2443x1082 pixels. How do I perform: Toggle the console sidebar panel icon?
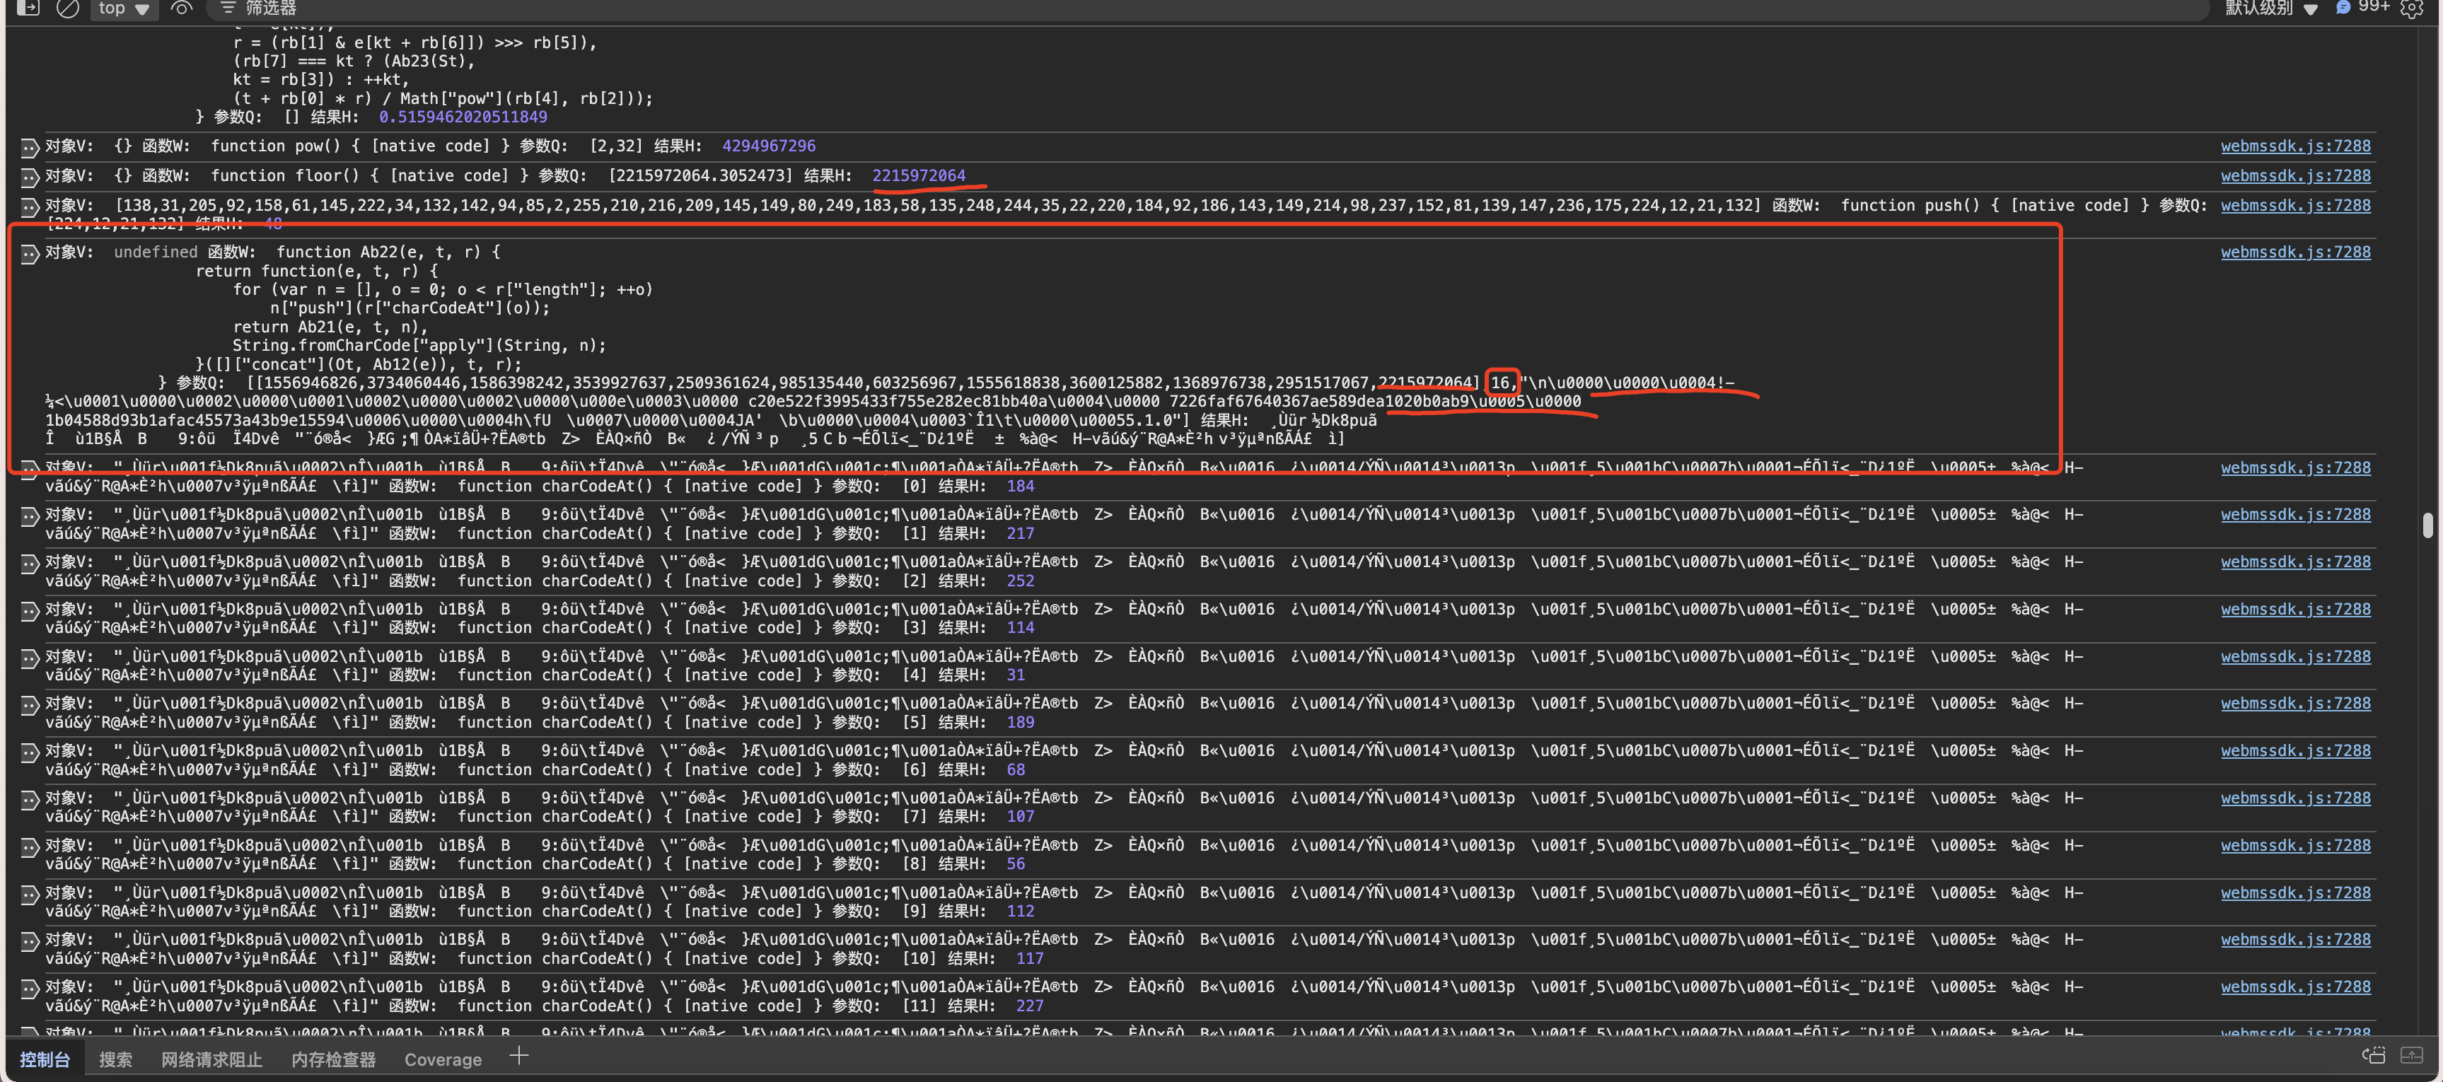28,8
